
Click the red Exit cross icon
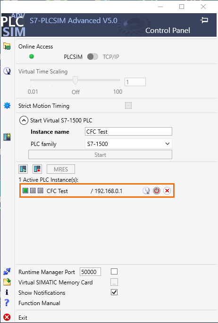(7, 317)
